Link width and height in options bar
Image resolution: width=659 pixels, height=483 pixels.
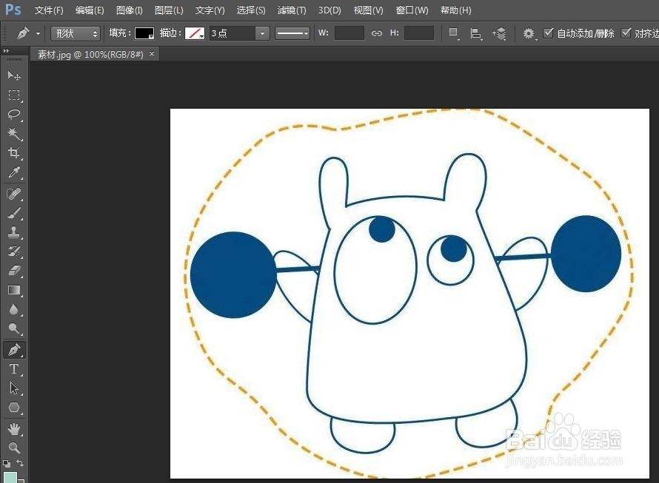tap(377, 33)
